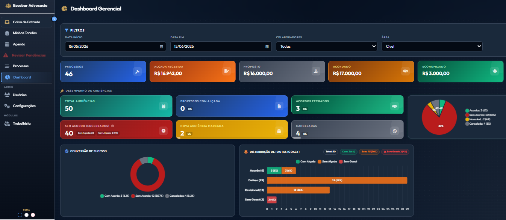Open Usuários admin page

coord(26,95)
